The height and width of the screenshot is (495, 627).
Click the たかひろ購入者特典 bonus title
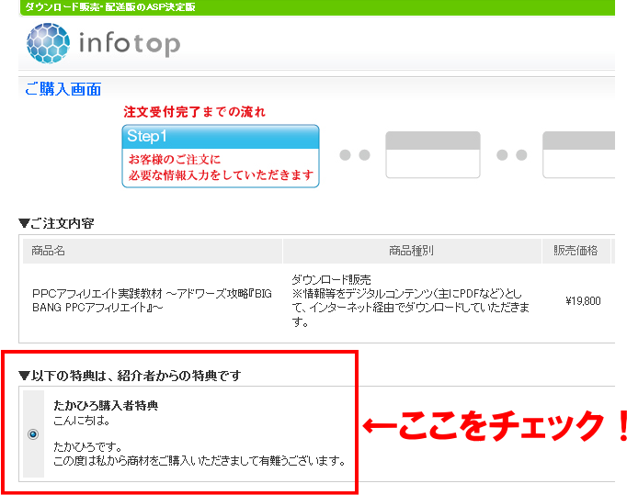pyautogui.click(x=106, y=406)
